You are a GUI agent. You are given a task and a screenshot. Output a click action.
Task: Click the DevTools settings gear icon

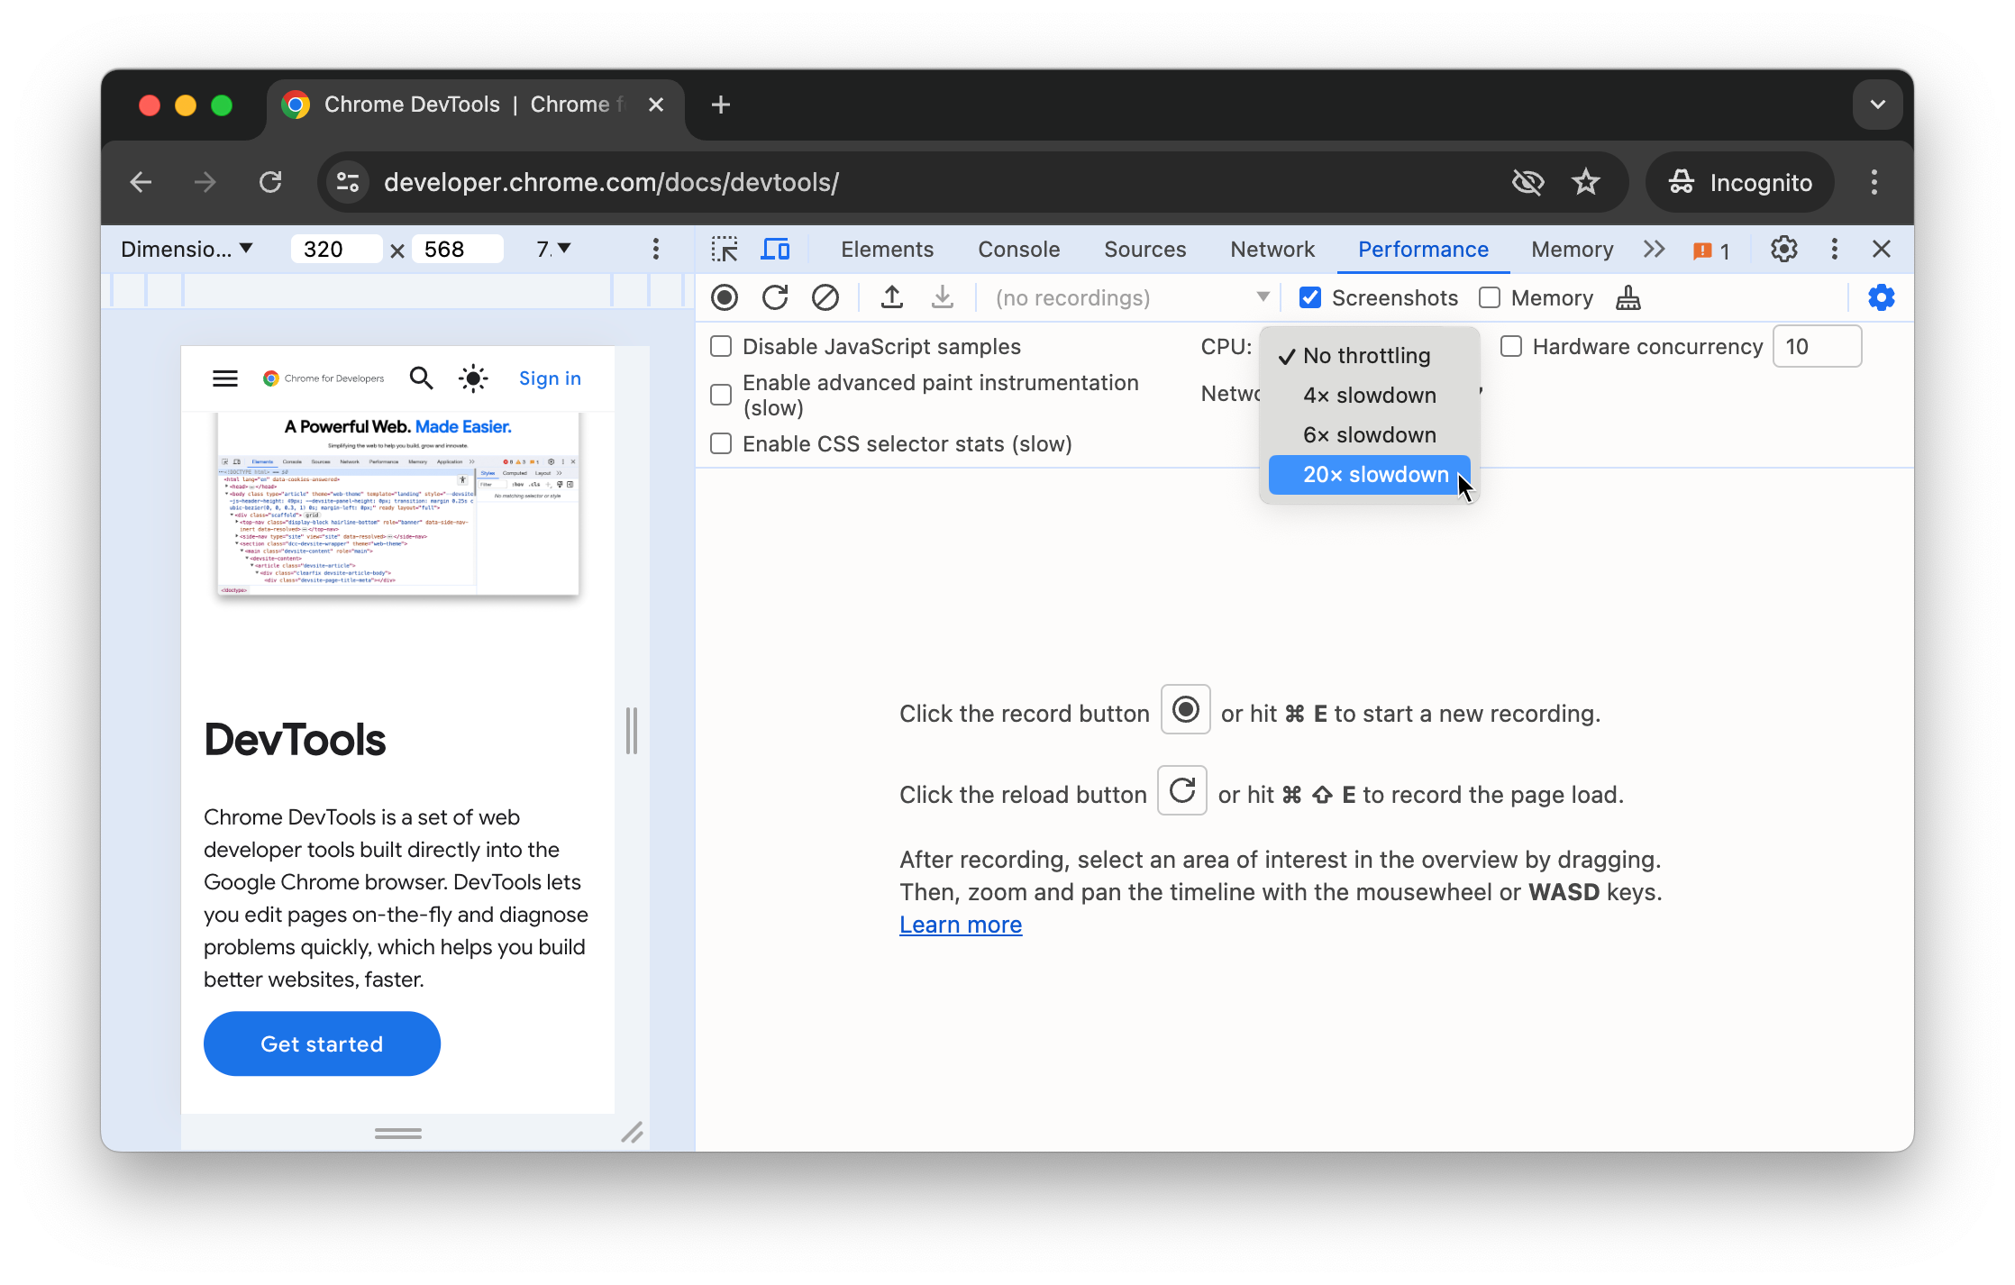pos(1784,248)
